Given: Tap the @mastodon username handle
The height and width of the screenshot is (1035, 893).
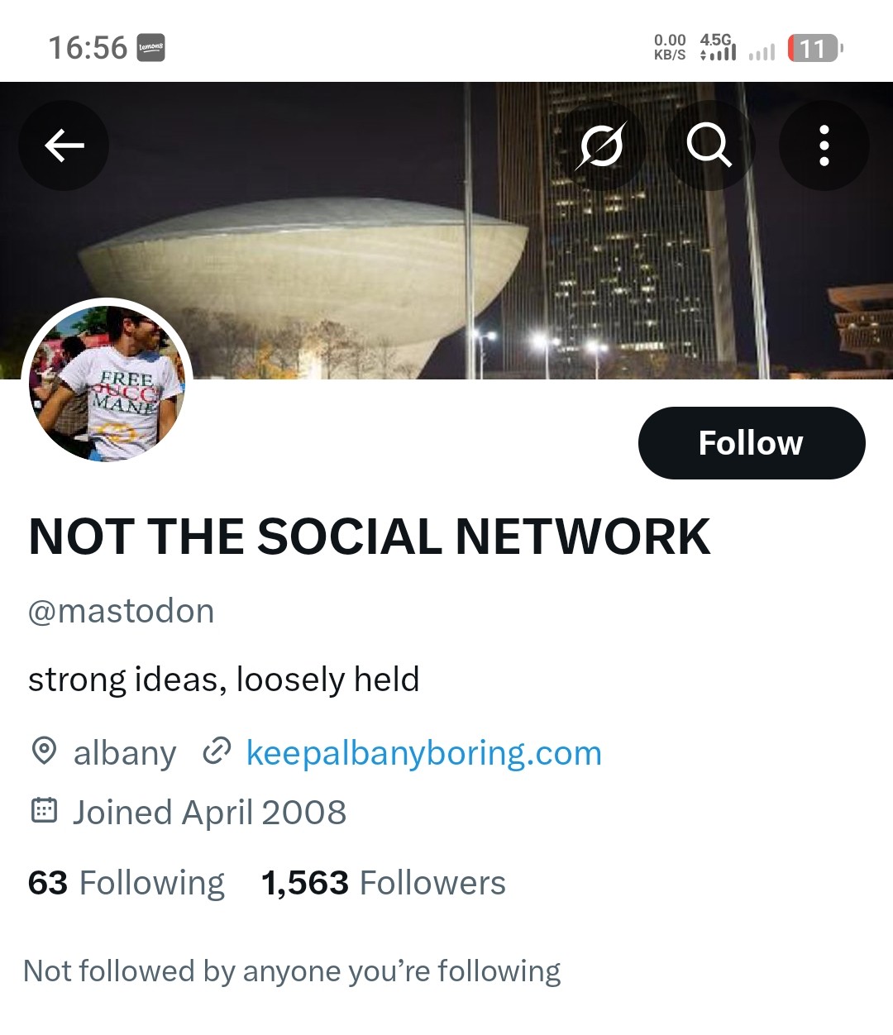Looking at the screenshot, I should [x=122, y=612].
